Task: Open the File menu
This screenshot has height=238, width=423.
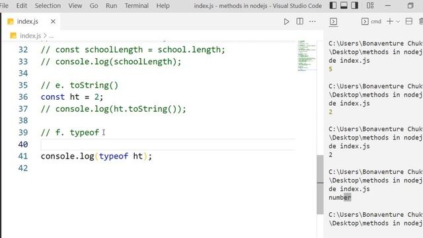Action: [4, 6]
